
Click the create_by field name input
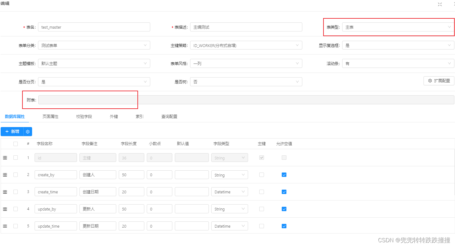click(x=56, y=175)
